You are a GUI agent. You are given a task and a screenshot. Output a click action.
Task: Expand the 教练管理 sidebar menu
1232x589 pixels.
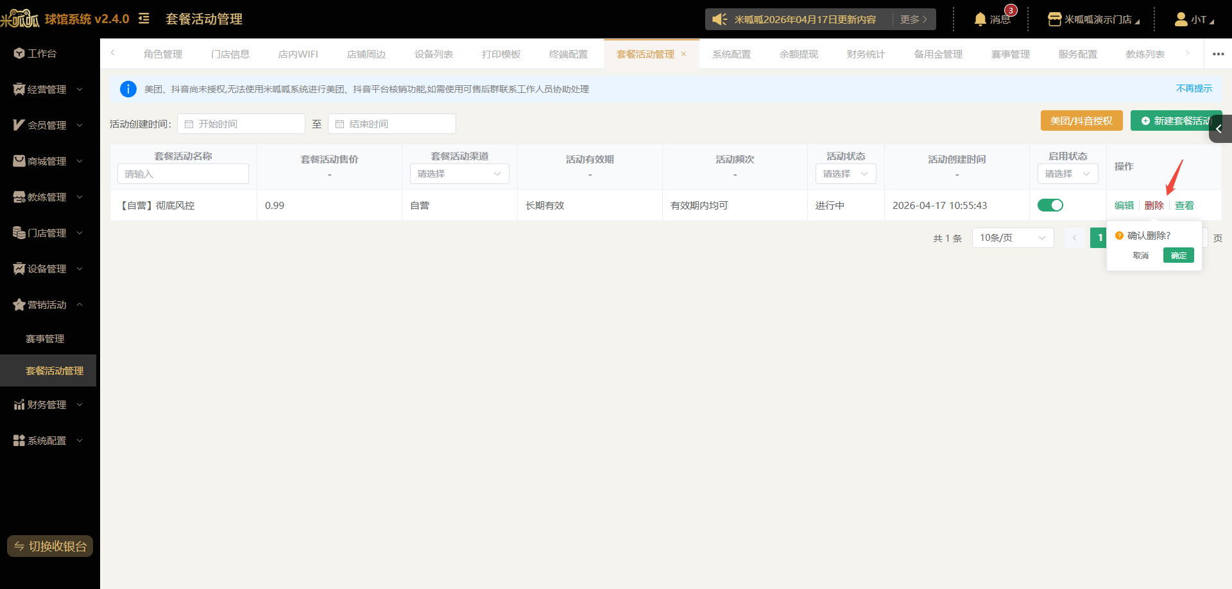[48, 197]
